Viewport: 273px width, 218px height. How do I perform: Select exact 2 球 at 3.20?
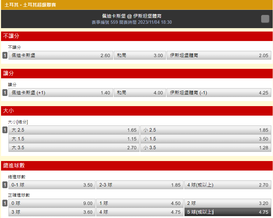228,203
